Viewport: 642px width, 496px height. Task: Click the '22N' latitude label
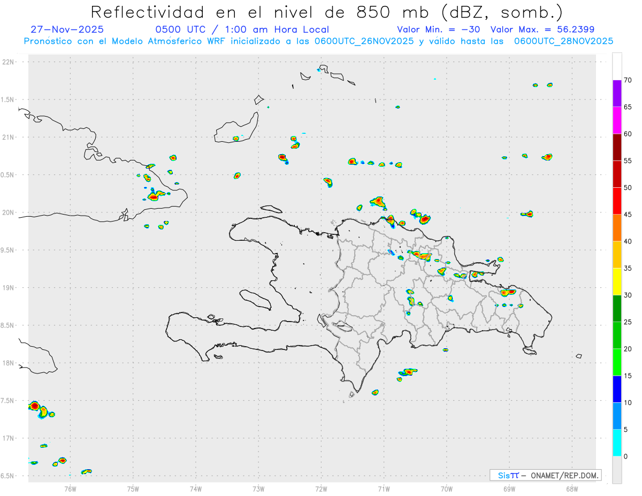tap(9, 62)
